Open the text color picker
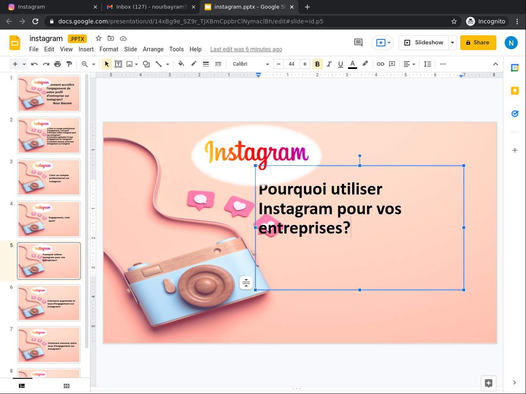The width and height of the screenshot is (526, 394). point(352,64)
